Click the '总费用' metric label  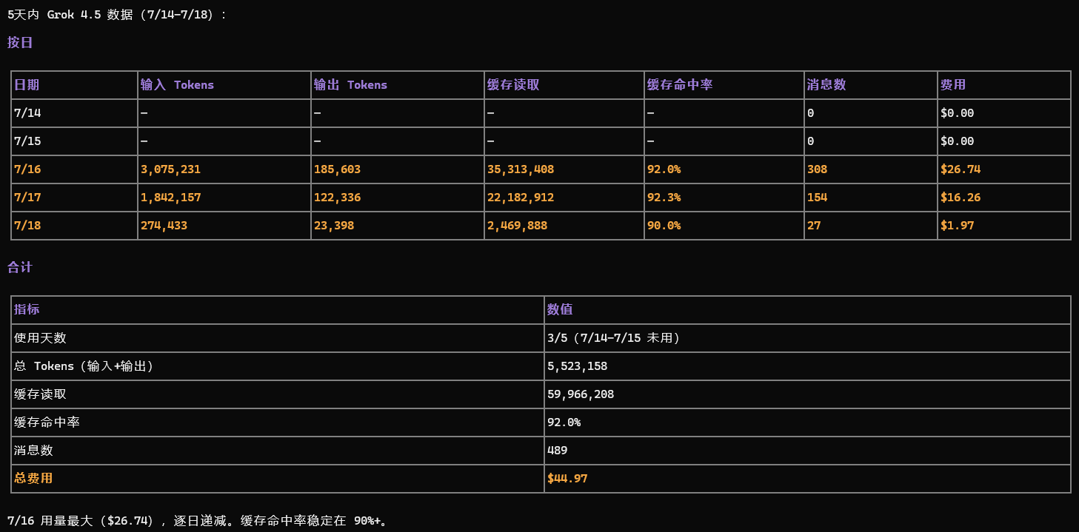tap(33, 479)
